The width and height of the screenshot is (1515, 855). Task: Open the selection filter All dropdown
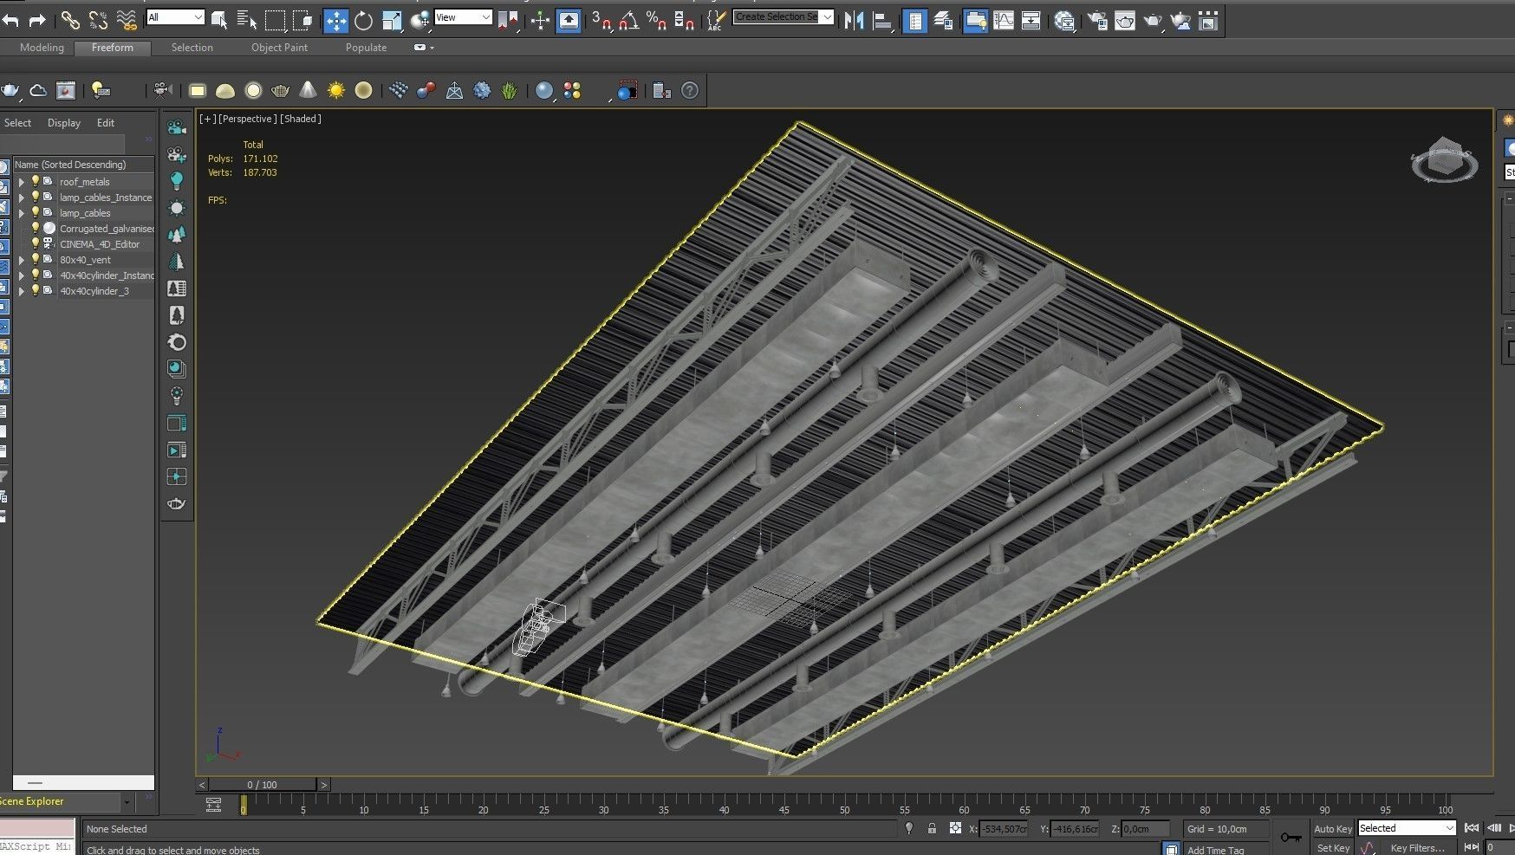(175, 17)
